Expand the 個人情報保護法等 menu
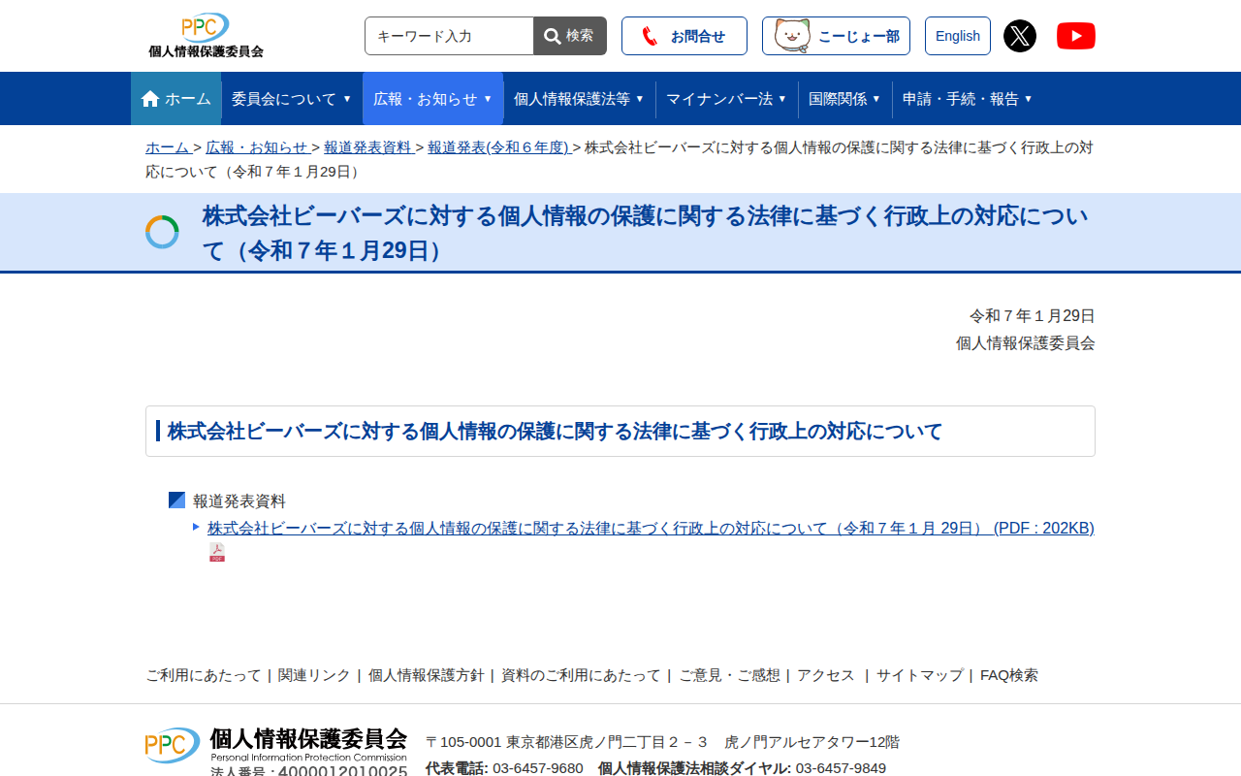This screenshot has height=776, width=1241. pyautogui.click(x=580, y=99)
